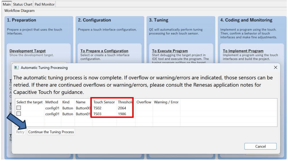Click the Automatic Tuning Processing dialog icon
Viewport: 288px width, 161px height.
17,68
